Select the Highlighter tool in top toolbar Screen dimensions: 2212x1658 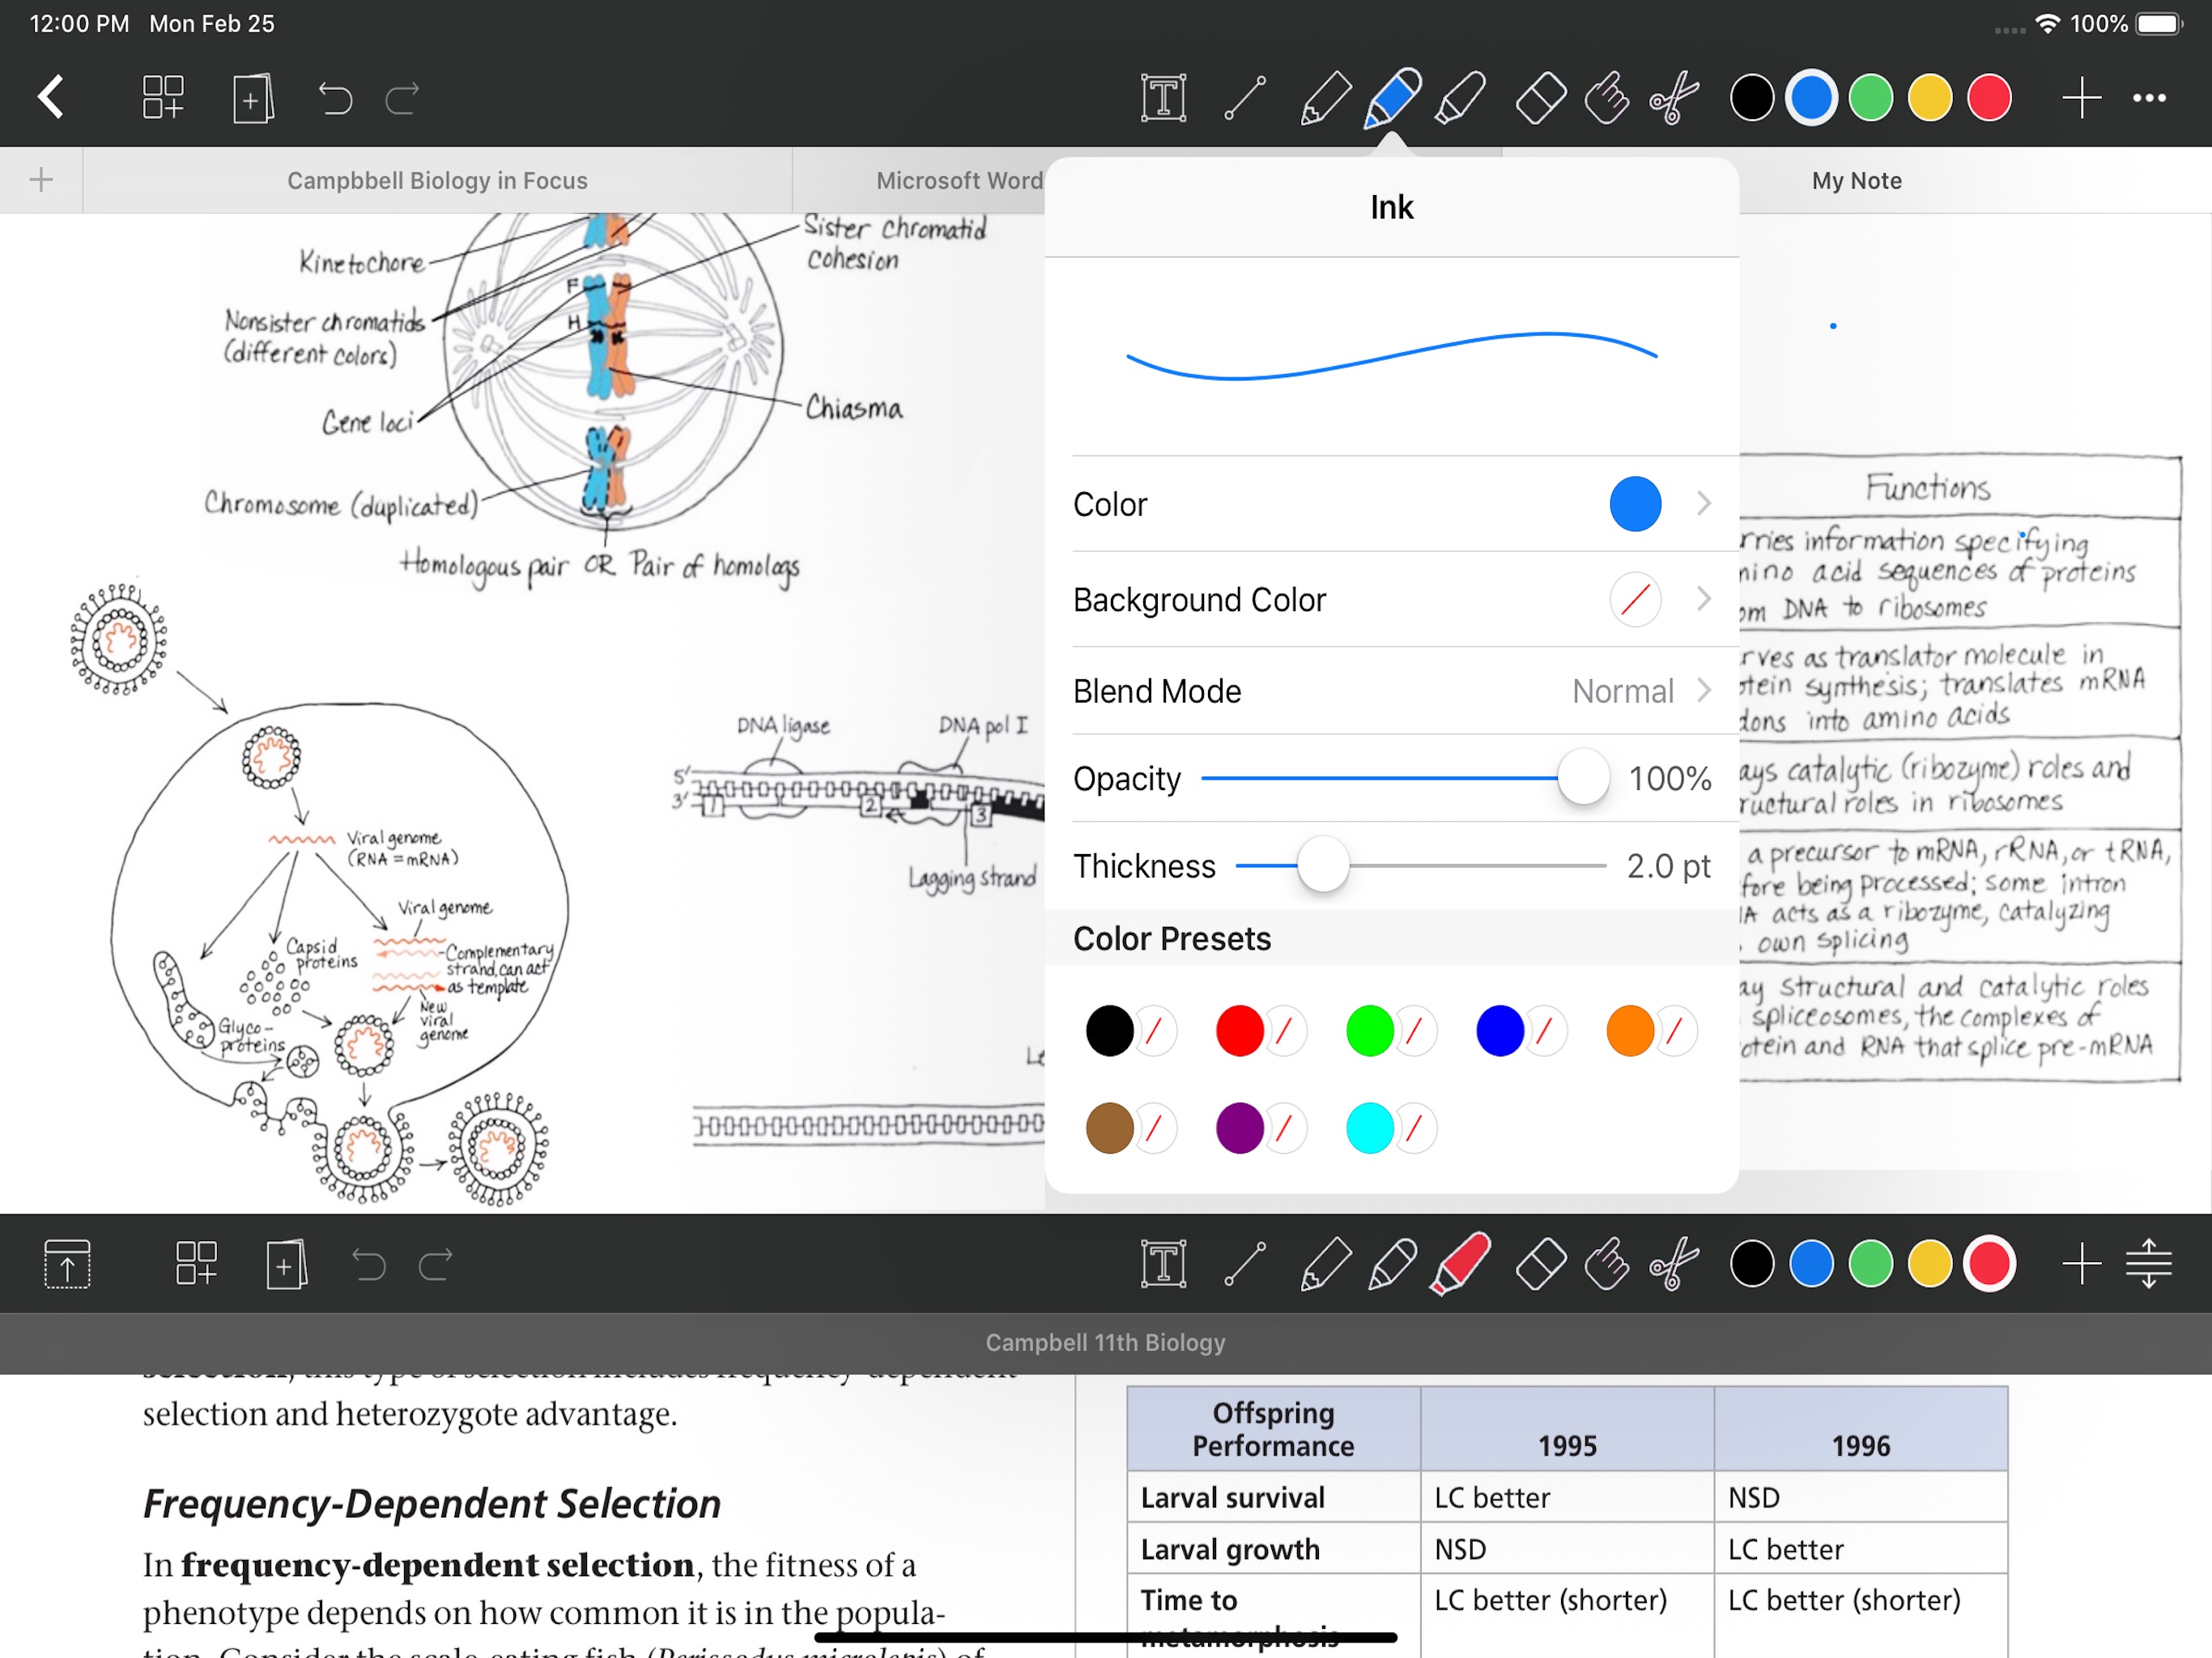coord(1460,98)
